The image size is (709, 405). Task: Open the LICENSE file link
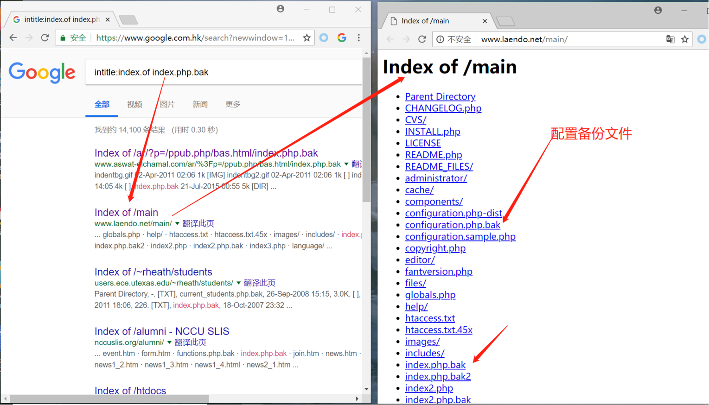(x=423, y=143)
